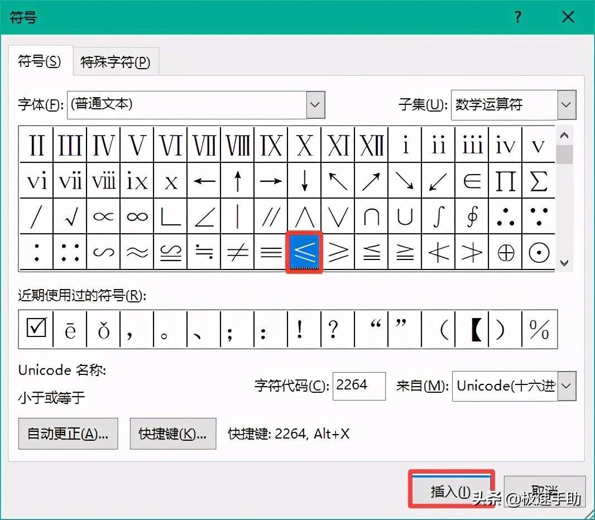Open the 快捷键 shortcut key dialog

(x=173, y=434)
